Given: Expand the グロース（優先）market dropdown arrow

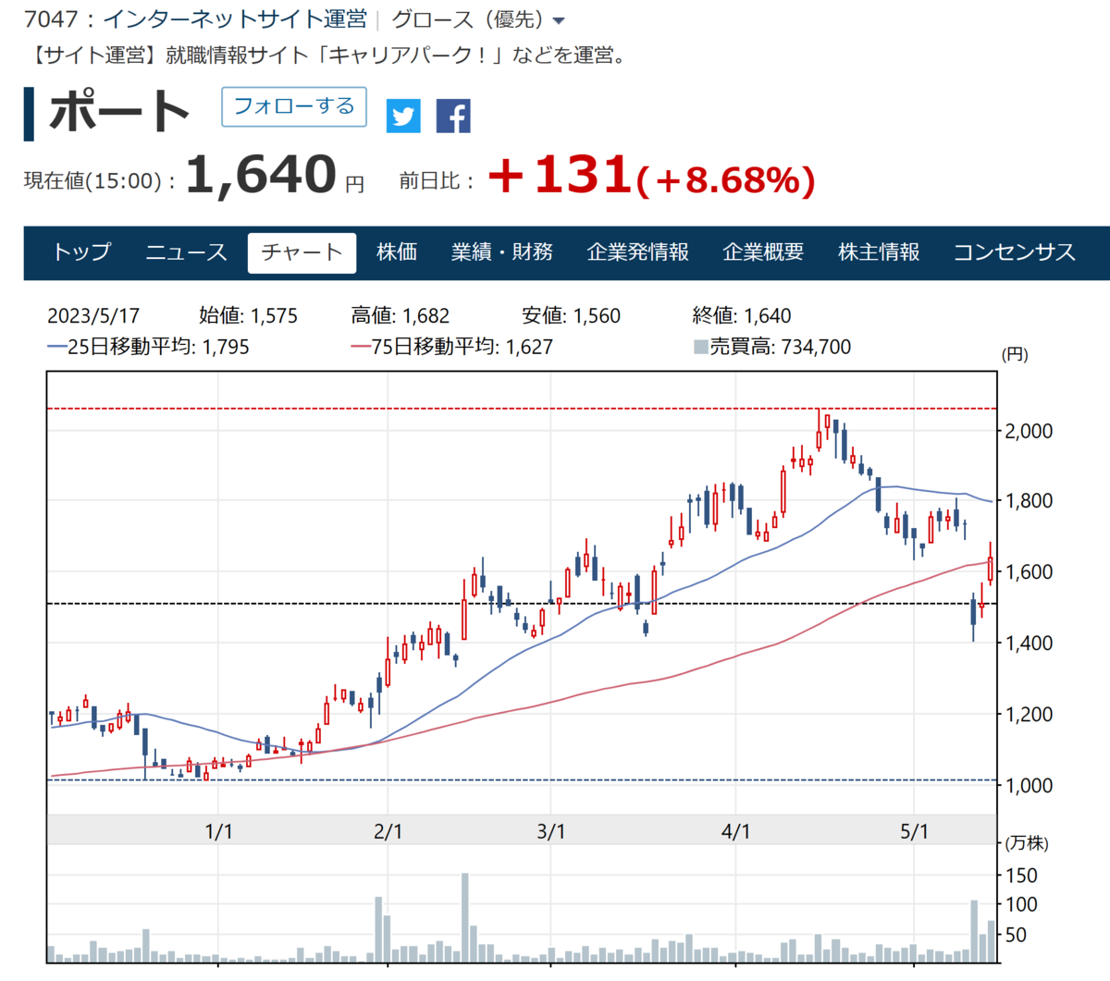Looking at the screenshot, I should pyautogui.click(x=558, y=20).
